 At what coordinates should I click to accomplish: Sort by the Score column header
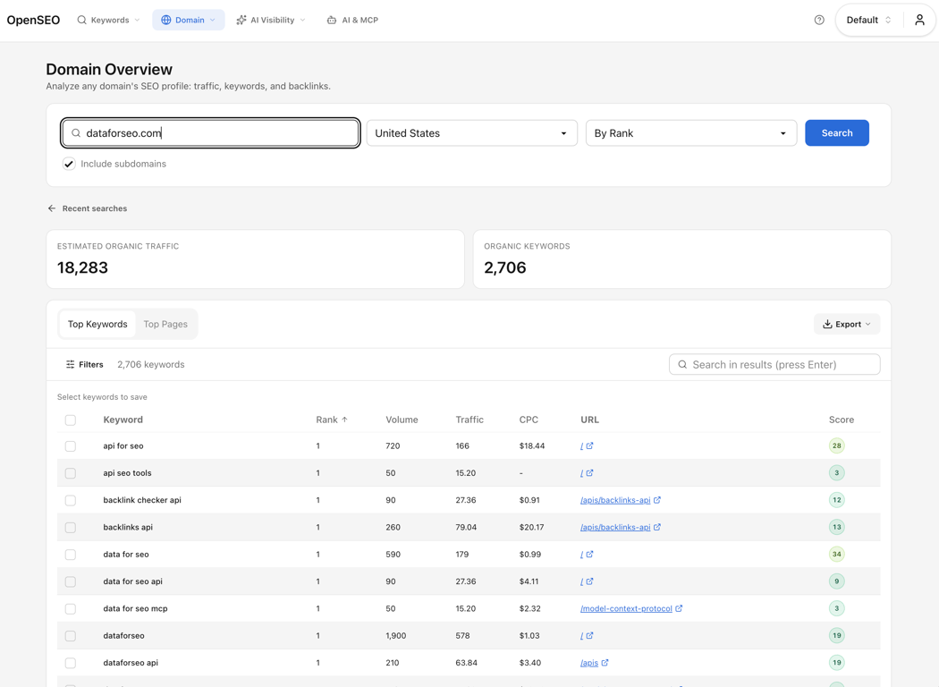point(842,420)
